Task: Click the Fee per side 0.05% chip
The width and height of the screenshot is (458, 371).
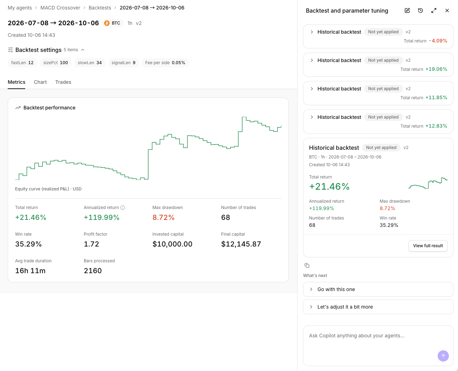Action: point(165,63)
